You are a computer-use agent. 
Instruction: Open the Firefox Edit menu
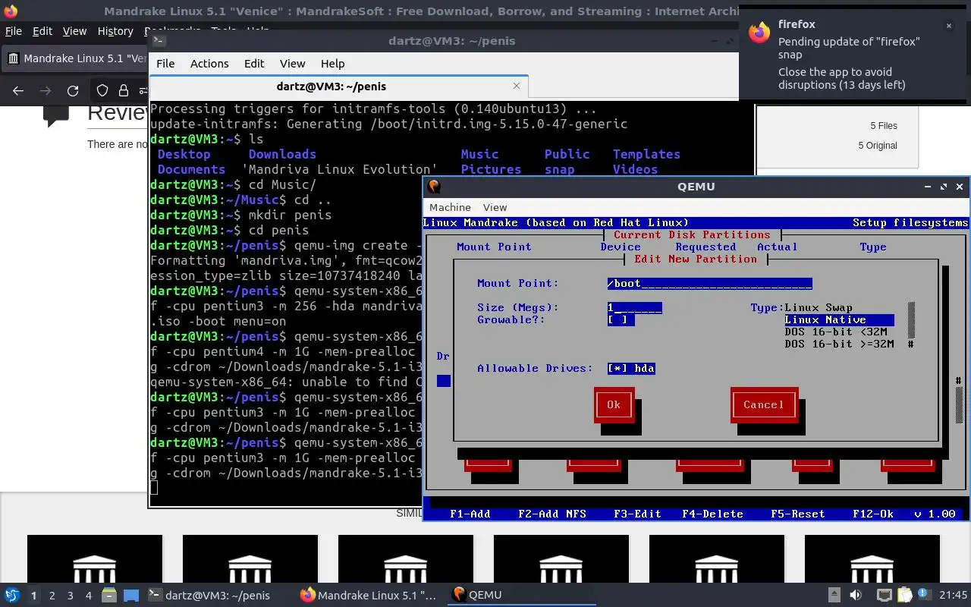pyautogui.click(x=42, y=31)
